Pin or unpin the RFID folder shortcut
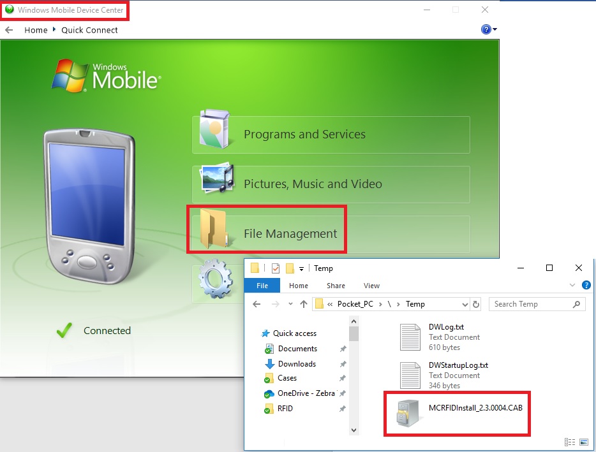This screenshot has height=452, width=596. [343, 409]
